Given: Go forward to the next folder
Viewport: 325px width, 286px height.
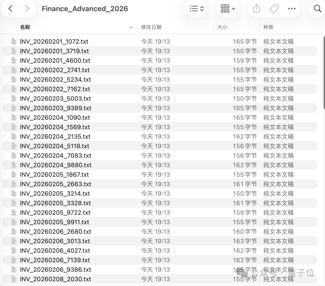Looking at the screenshot, I should tap(27, 9).
